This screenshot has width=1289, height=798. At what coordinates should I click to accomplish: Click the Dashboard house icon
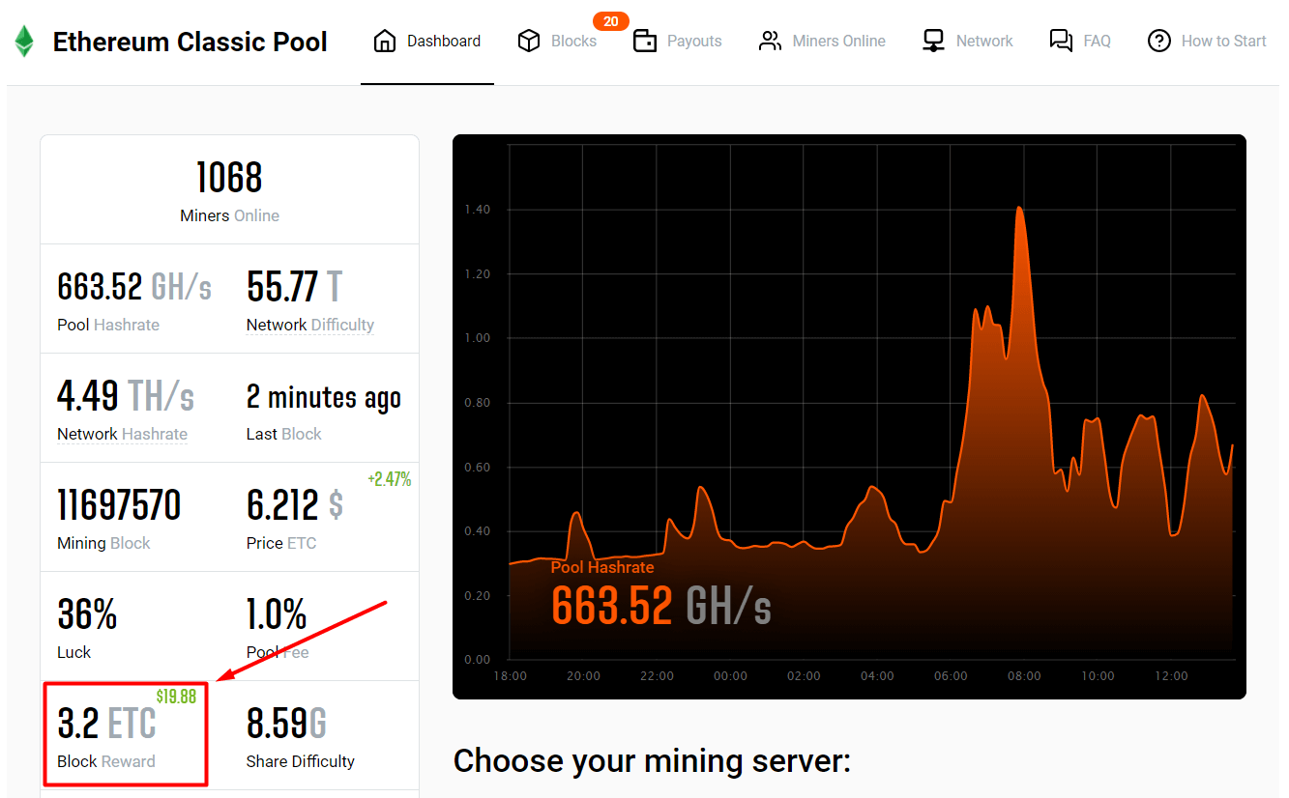coord(385,42)
